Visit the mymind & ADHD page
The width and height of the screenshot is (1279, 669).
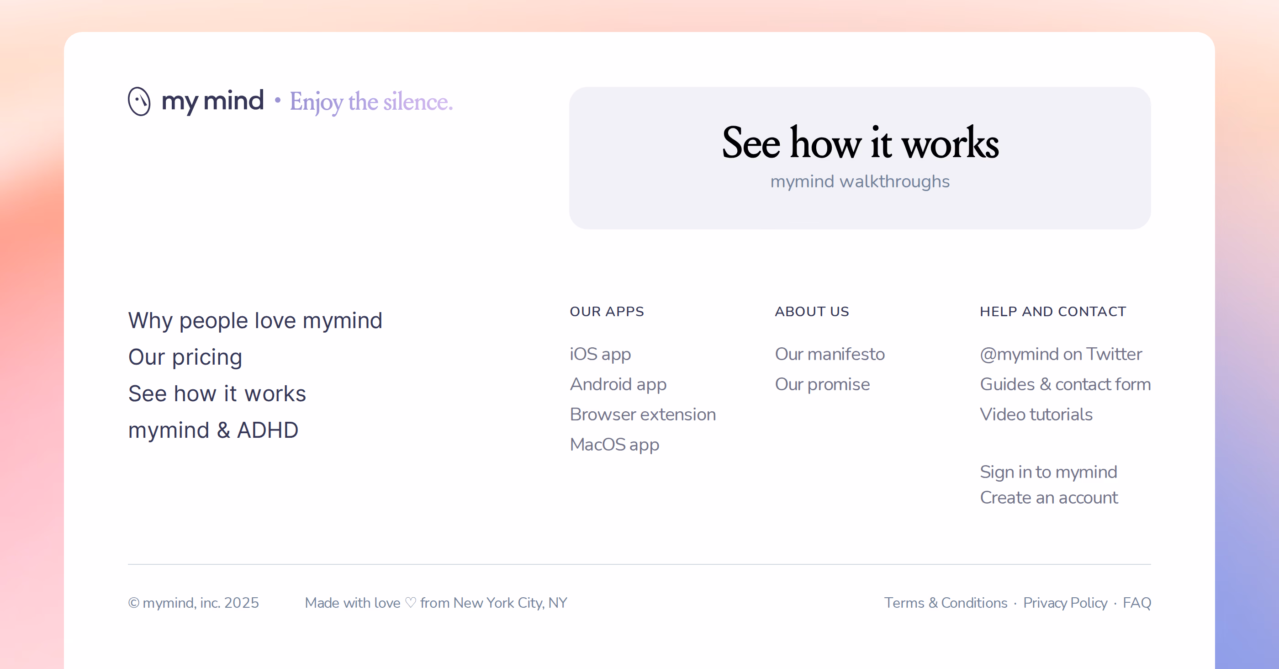tap(213, 430)
